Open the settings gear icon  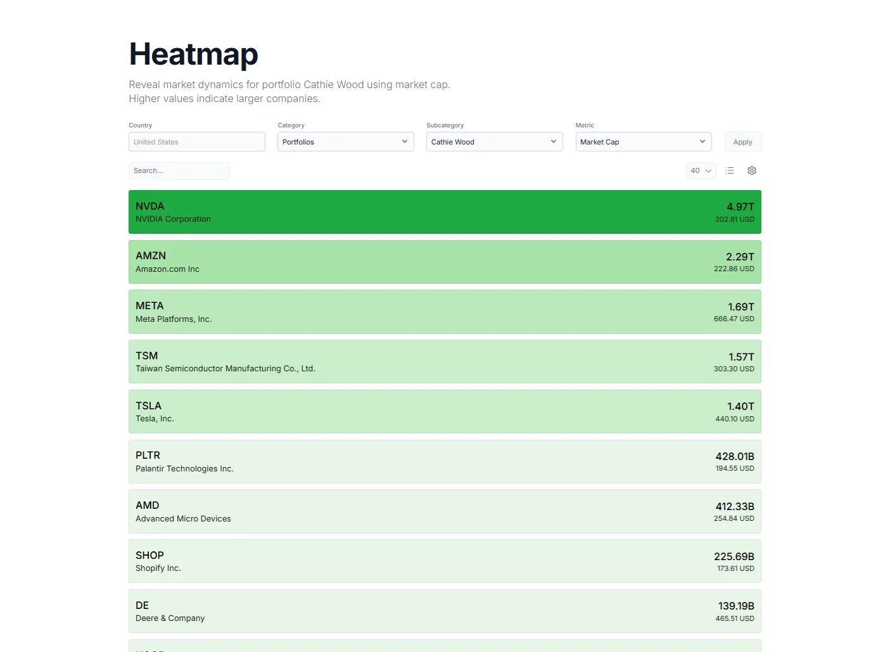[x=752, y=170]
